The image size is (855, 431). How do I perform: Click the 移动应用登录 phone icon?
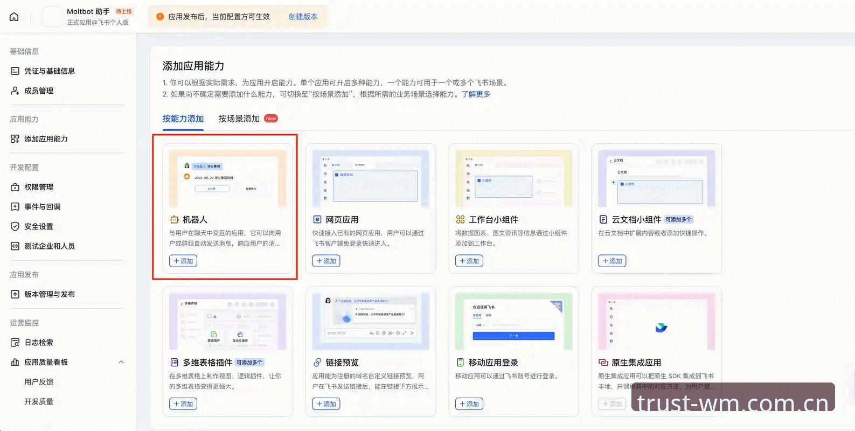[x=460, y=363]
